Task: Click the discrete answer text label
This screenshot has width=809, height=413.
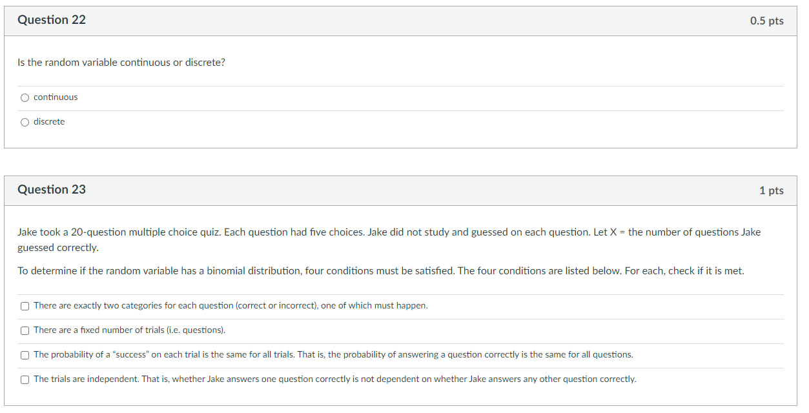Action: click(x=49, y=121)
